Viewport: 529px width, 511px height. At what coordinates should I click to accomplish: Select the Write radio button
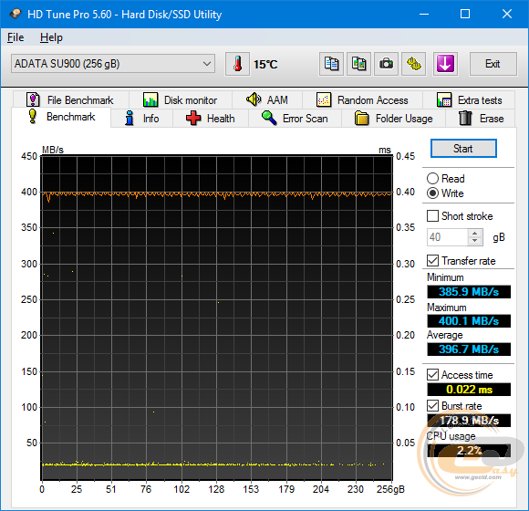pos(432,193)
